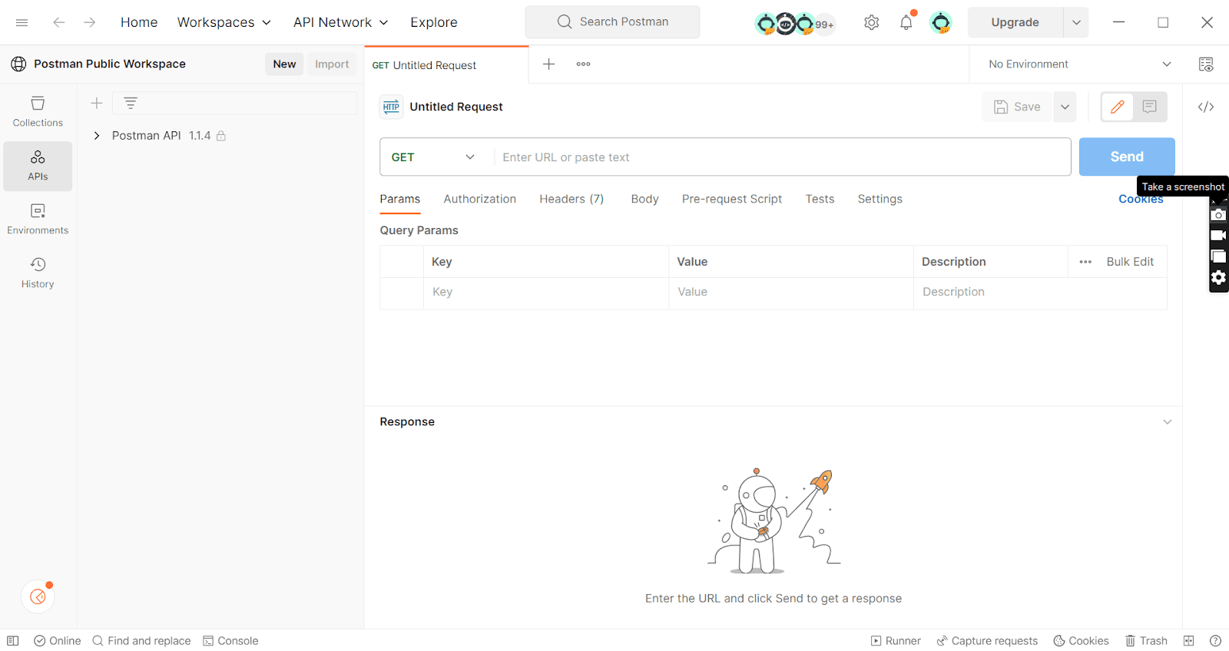Screen dimensions: 1229x651
Task: Click Bulk Edit
Action: (1130, 262)
